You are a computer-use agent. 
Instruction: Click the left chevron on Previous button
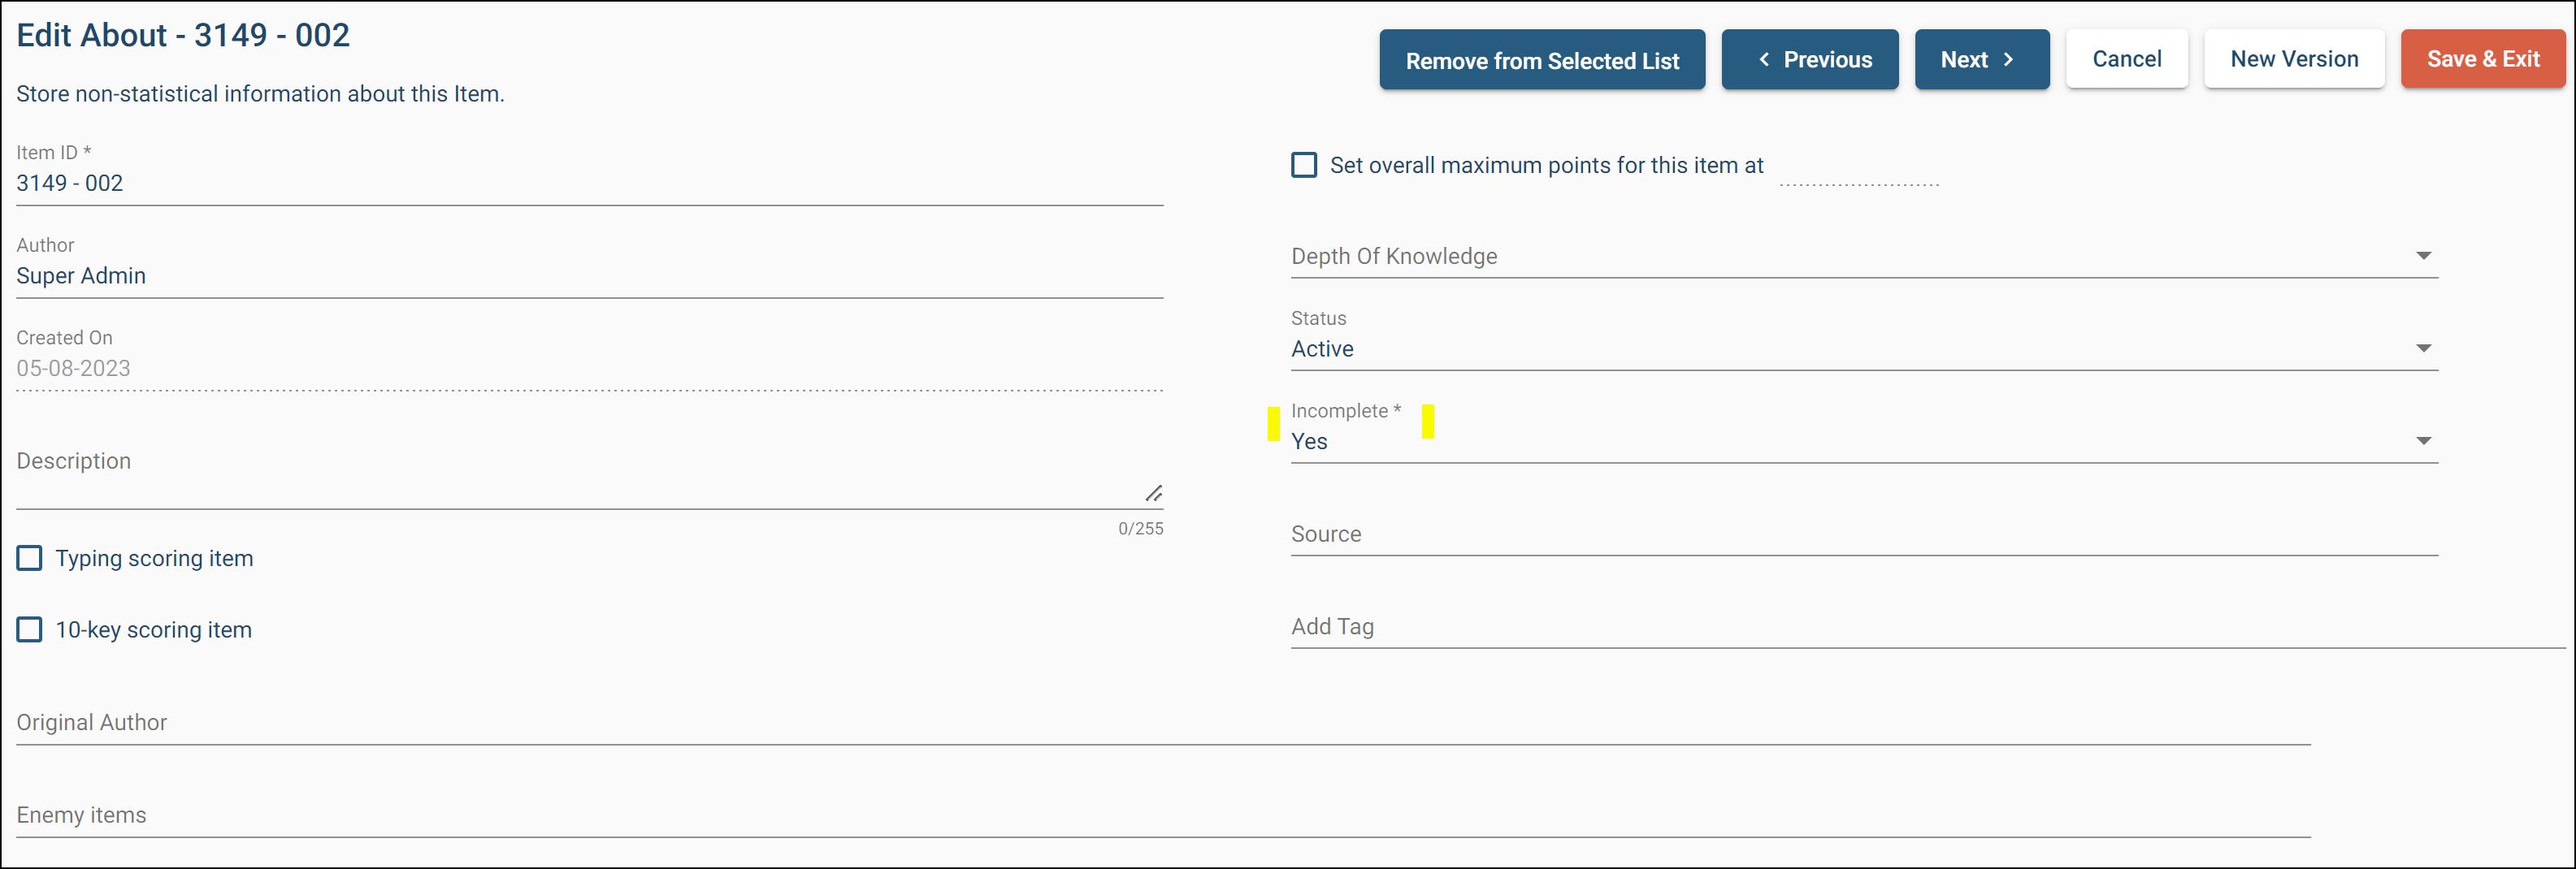tap(1764, 60)
